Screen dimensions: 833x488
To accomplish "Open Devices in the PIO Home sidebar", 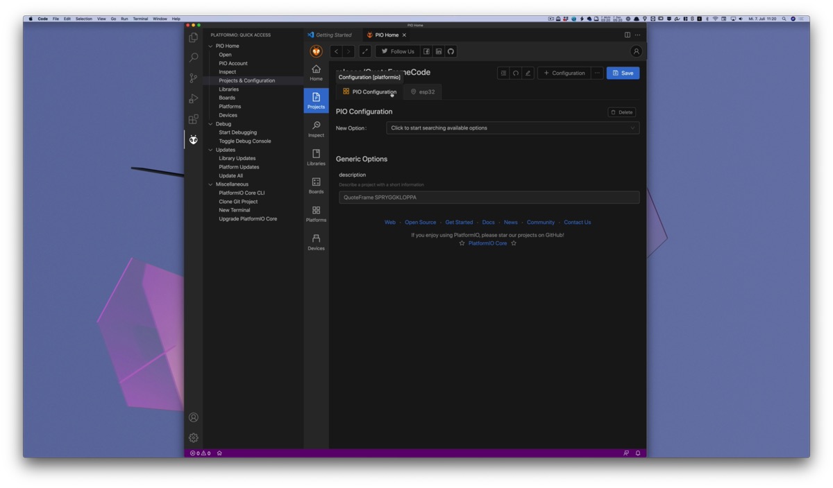I will 316,242.
